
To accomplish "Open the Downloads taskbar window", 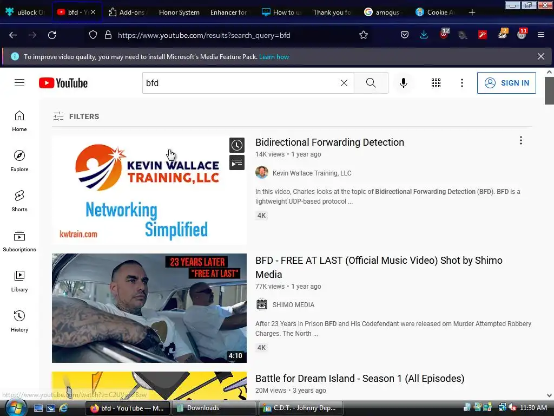I will click(214, 408).
